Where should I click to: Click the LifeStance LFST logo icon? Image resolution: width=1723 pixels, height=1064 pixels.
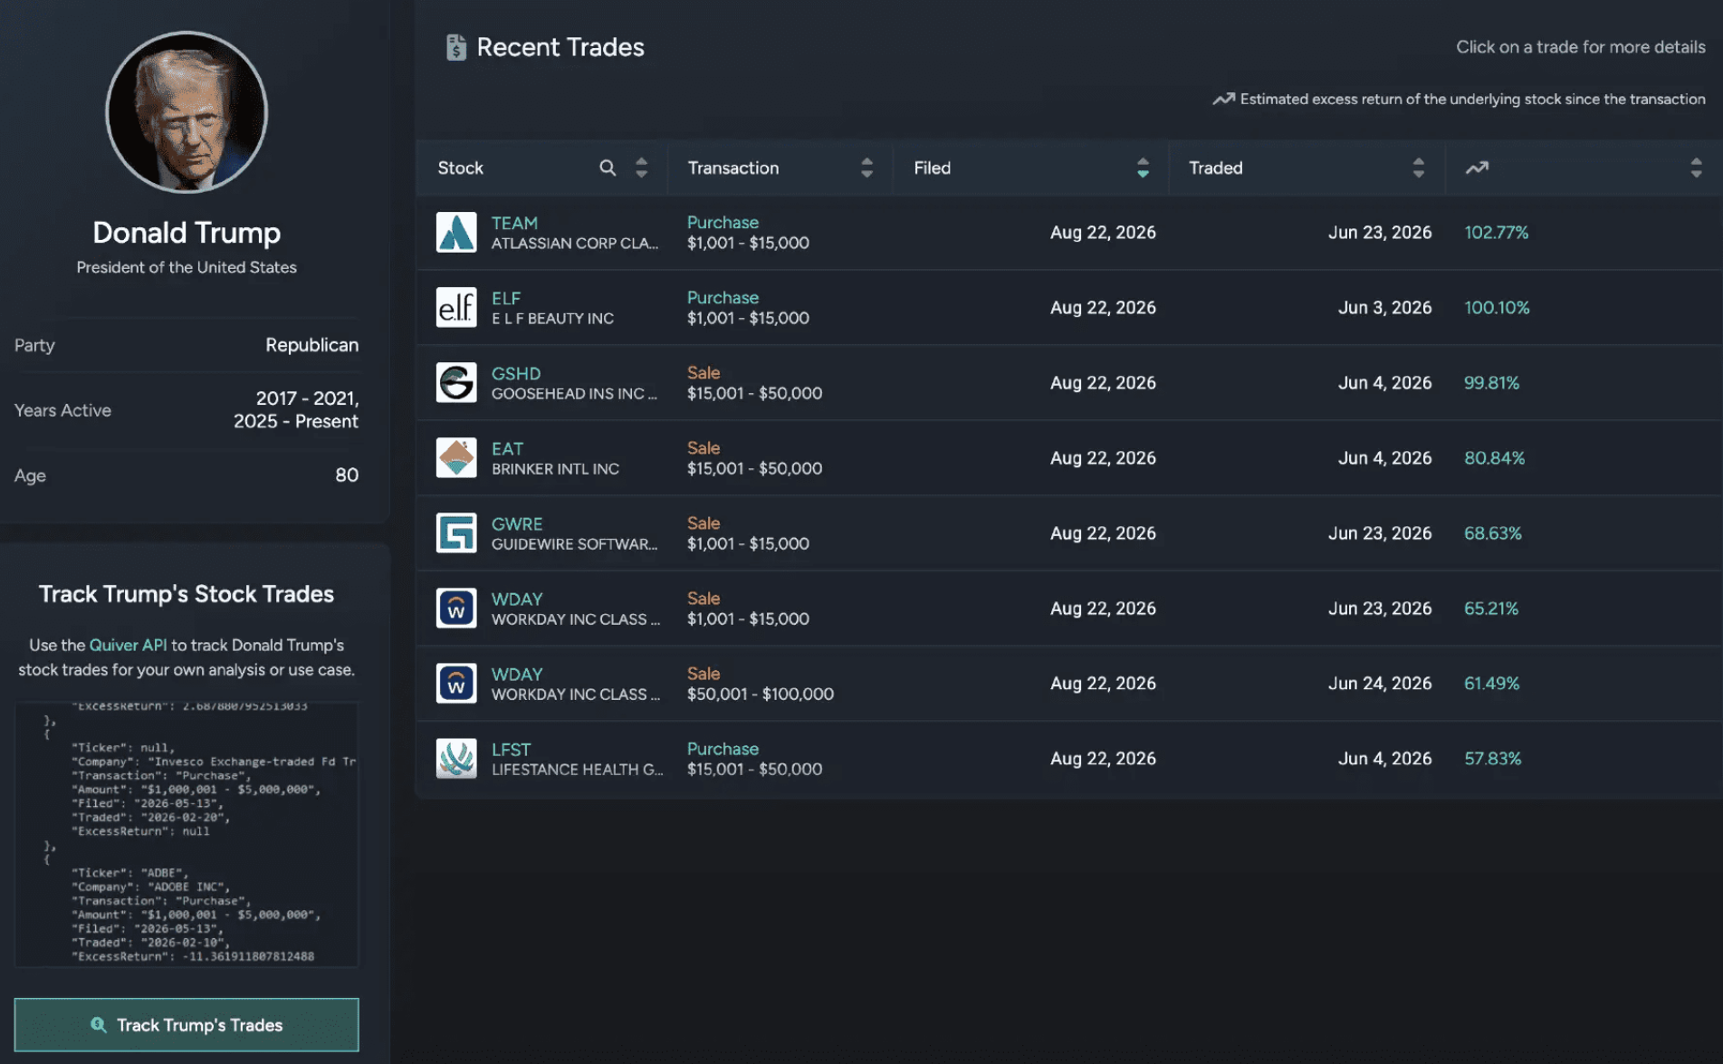click(456, 758)
